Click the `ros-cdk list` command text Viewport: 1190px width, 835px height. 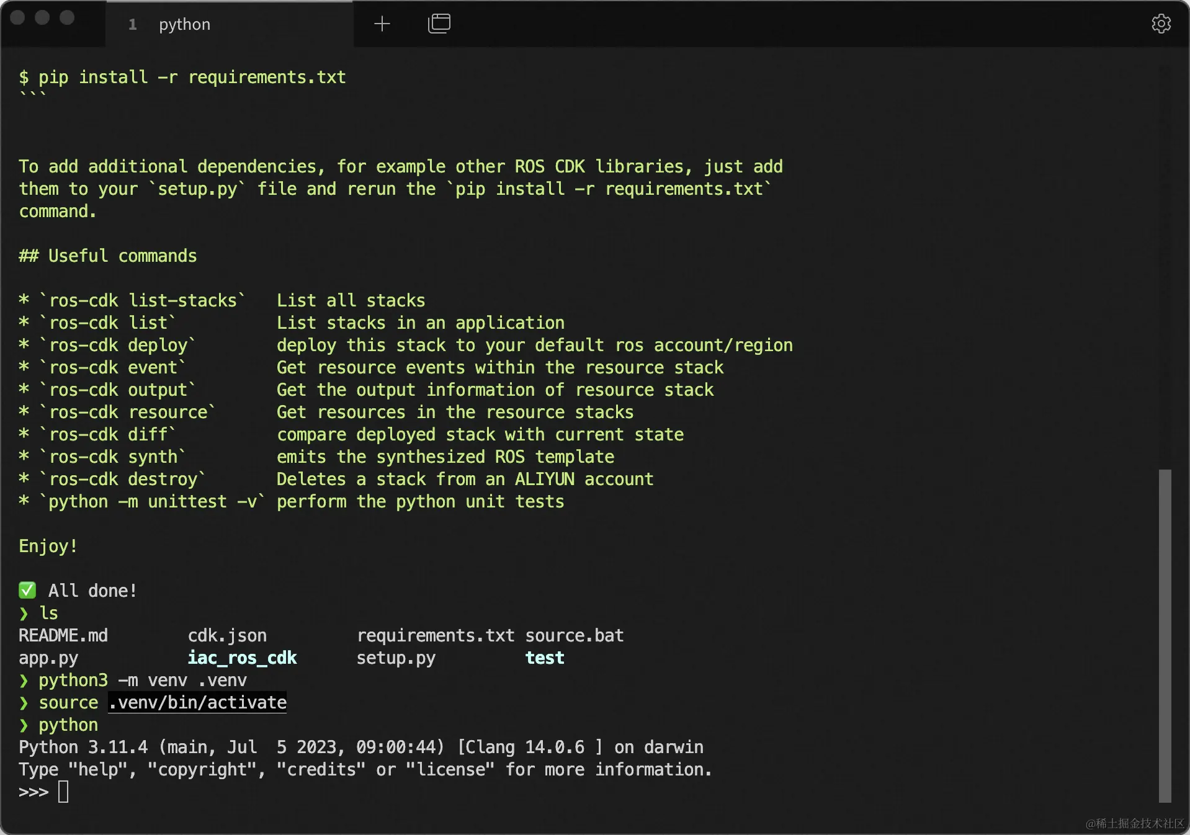tap(108, 323)
